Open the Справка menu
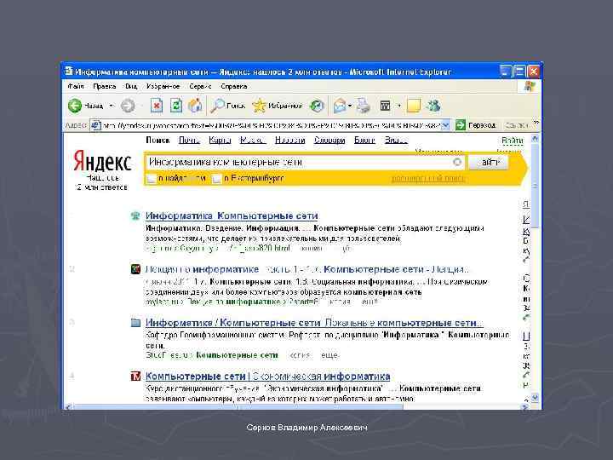This screenshot has width=613, height=460. [x=234, y=86]
